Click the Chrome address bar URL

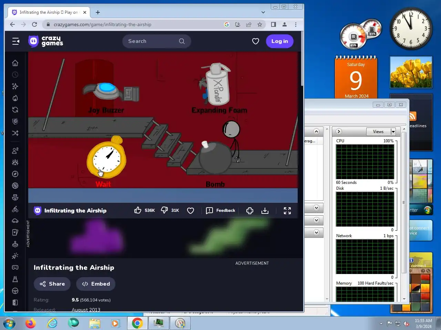[102, 24]
